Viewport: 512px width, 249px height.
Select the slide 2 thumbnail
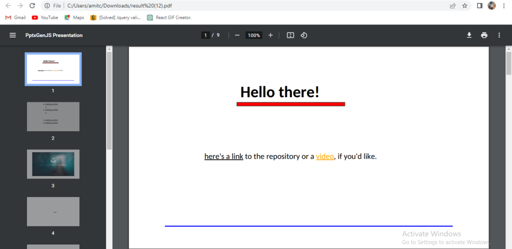click(x=53, y=117)
